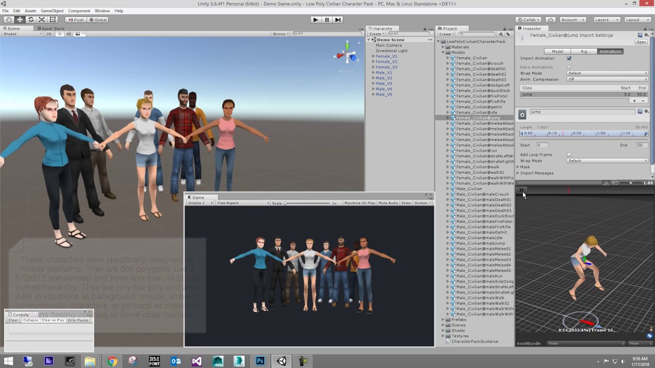Toggle Mute Audio in Game view
The height and width of the screenshot is (368, 655).
388,203
